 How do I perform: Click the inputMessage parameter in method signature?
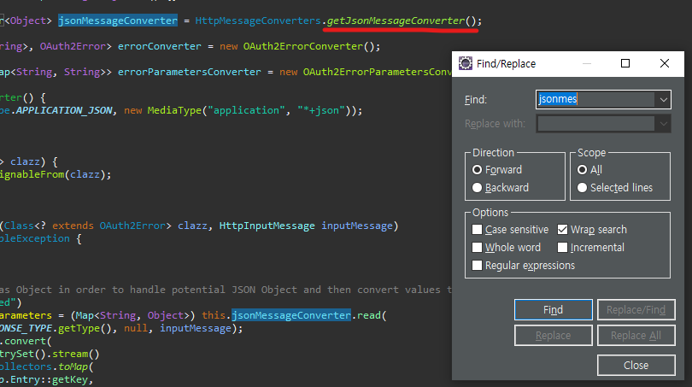(x=357, y=226)
